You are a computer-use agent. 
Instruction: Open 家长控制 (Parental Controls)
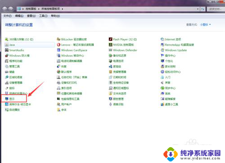click(168, 66)
